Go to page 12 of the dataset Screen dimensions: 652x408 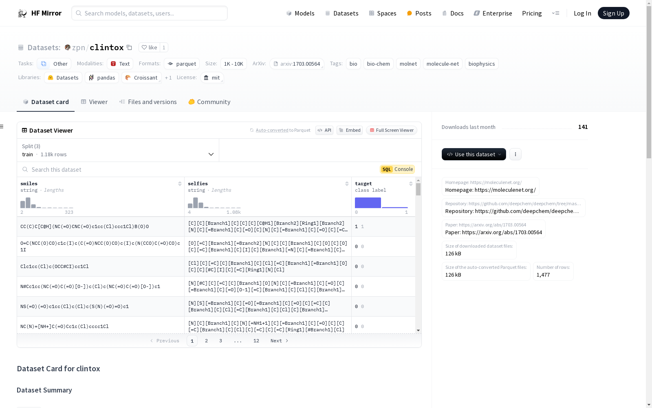pyautogui.click(x=256, y=341)
